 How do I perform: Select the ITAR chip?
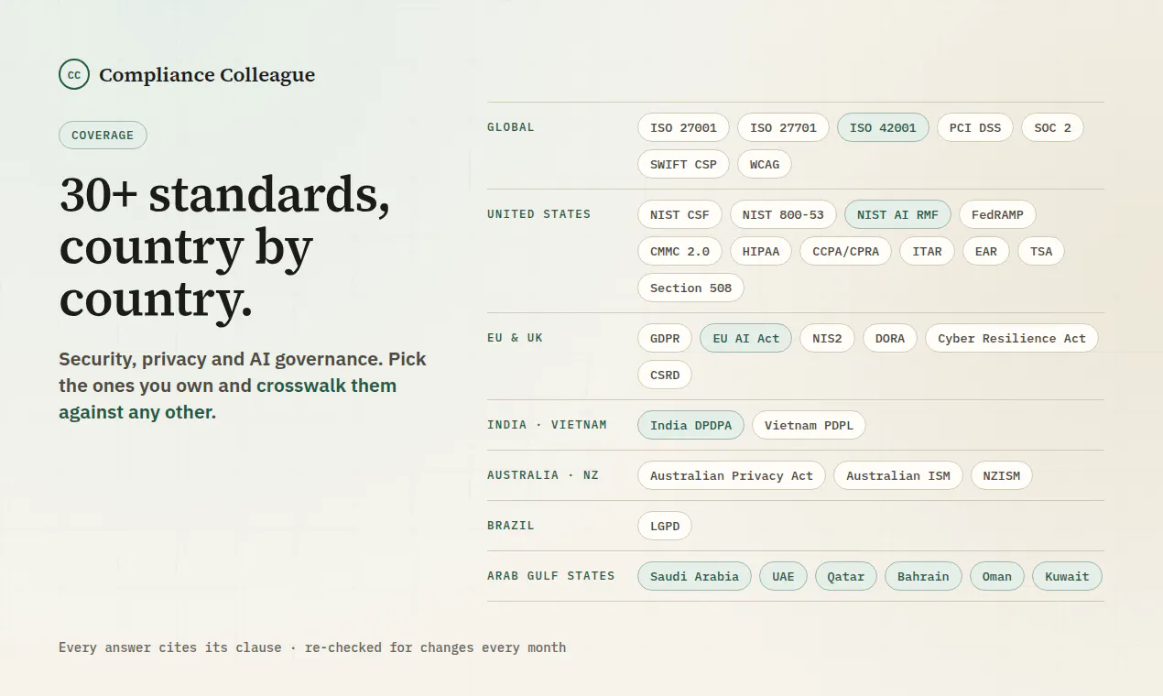(927, 251)
